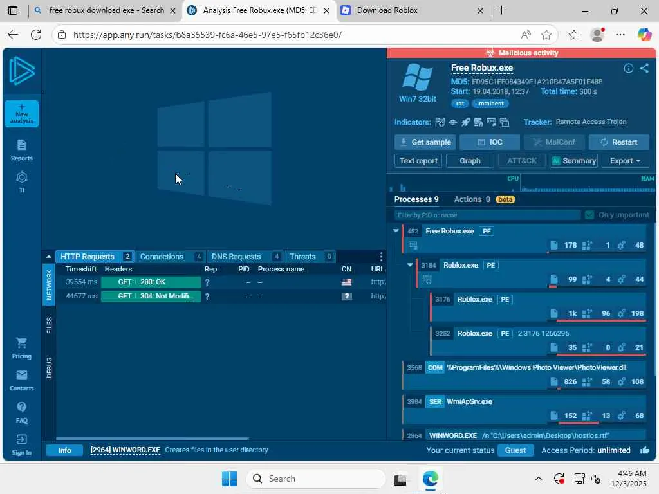
Task: Open the AI Summary
Action: 573,161
